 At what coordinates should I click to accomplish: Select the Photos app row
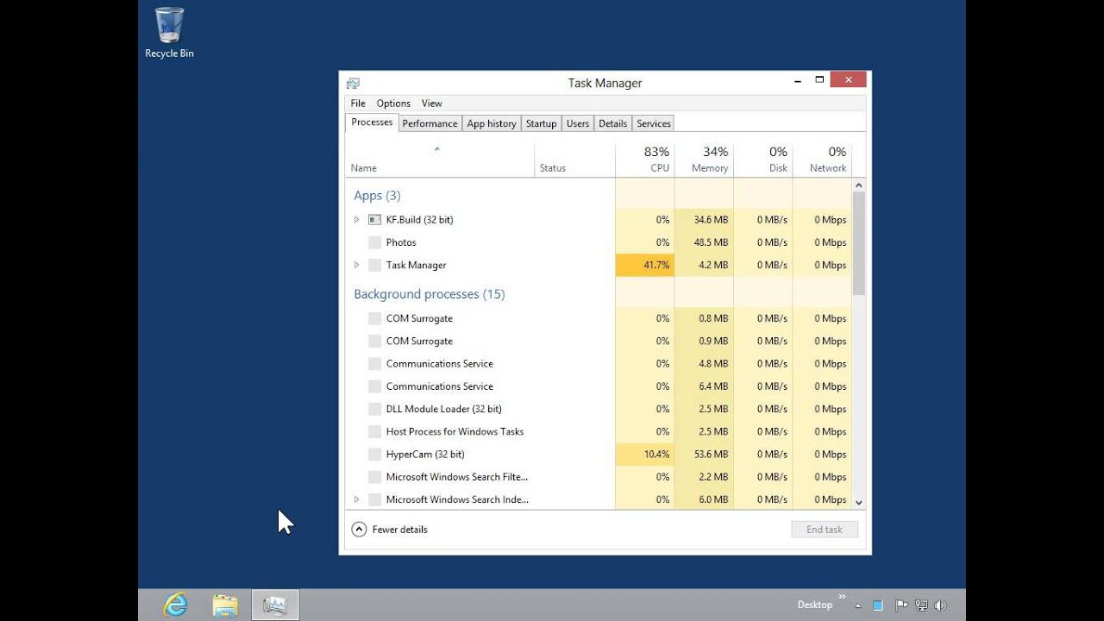(x=599, y=242)
